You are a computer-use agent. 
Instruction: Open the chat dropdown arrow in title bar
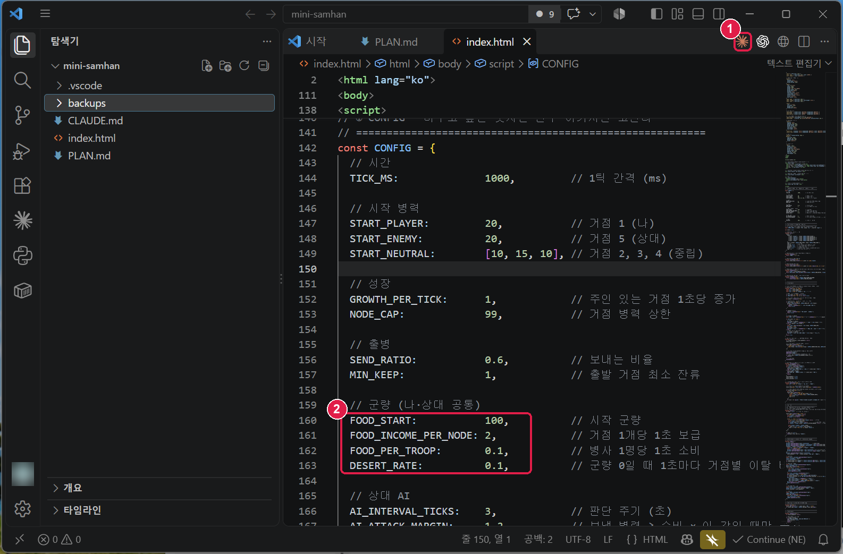click(592, 14)
